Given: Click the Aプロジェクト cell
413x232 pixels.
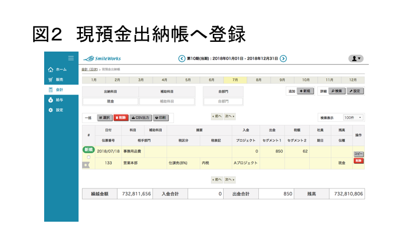Looking at the screenshot, I should [x=246, y=163].
